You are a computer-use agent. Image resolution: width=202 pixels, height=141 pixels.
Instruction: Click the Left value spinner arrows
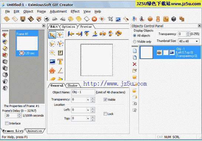[93, 110]
